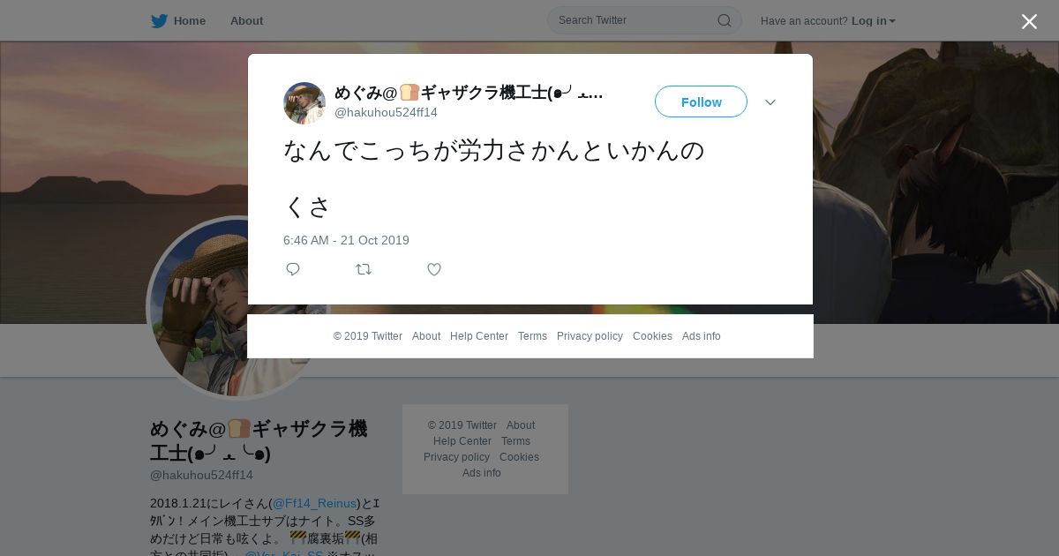
Task: Open the large profile picture
Action: pos(237,307)
